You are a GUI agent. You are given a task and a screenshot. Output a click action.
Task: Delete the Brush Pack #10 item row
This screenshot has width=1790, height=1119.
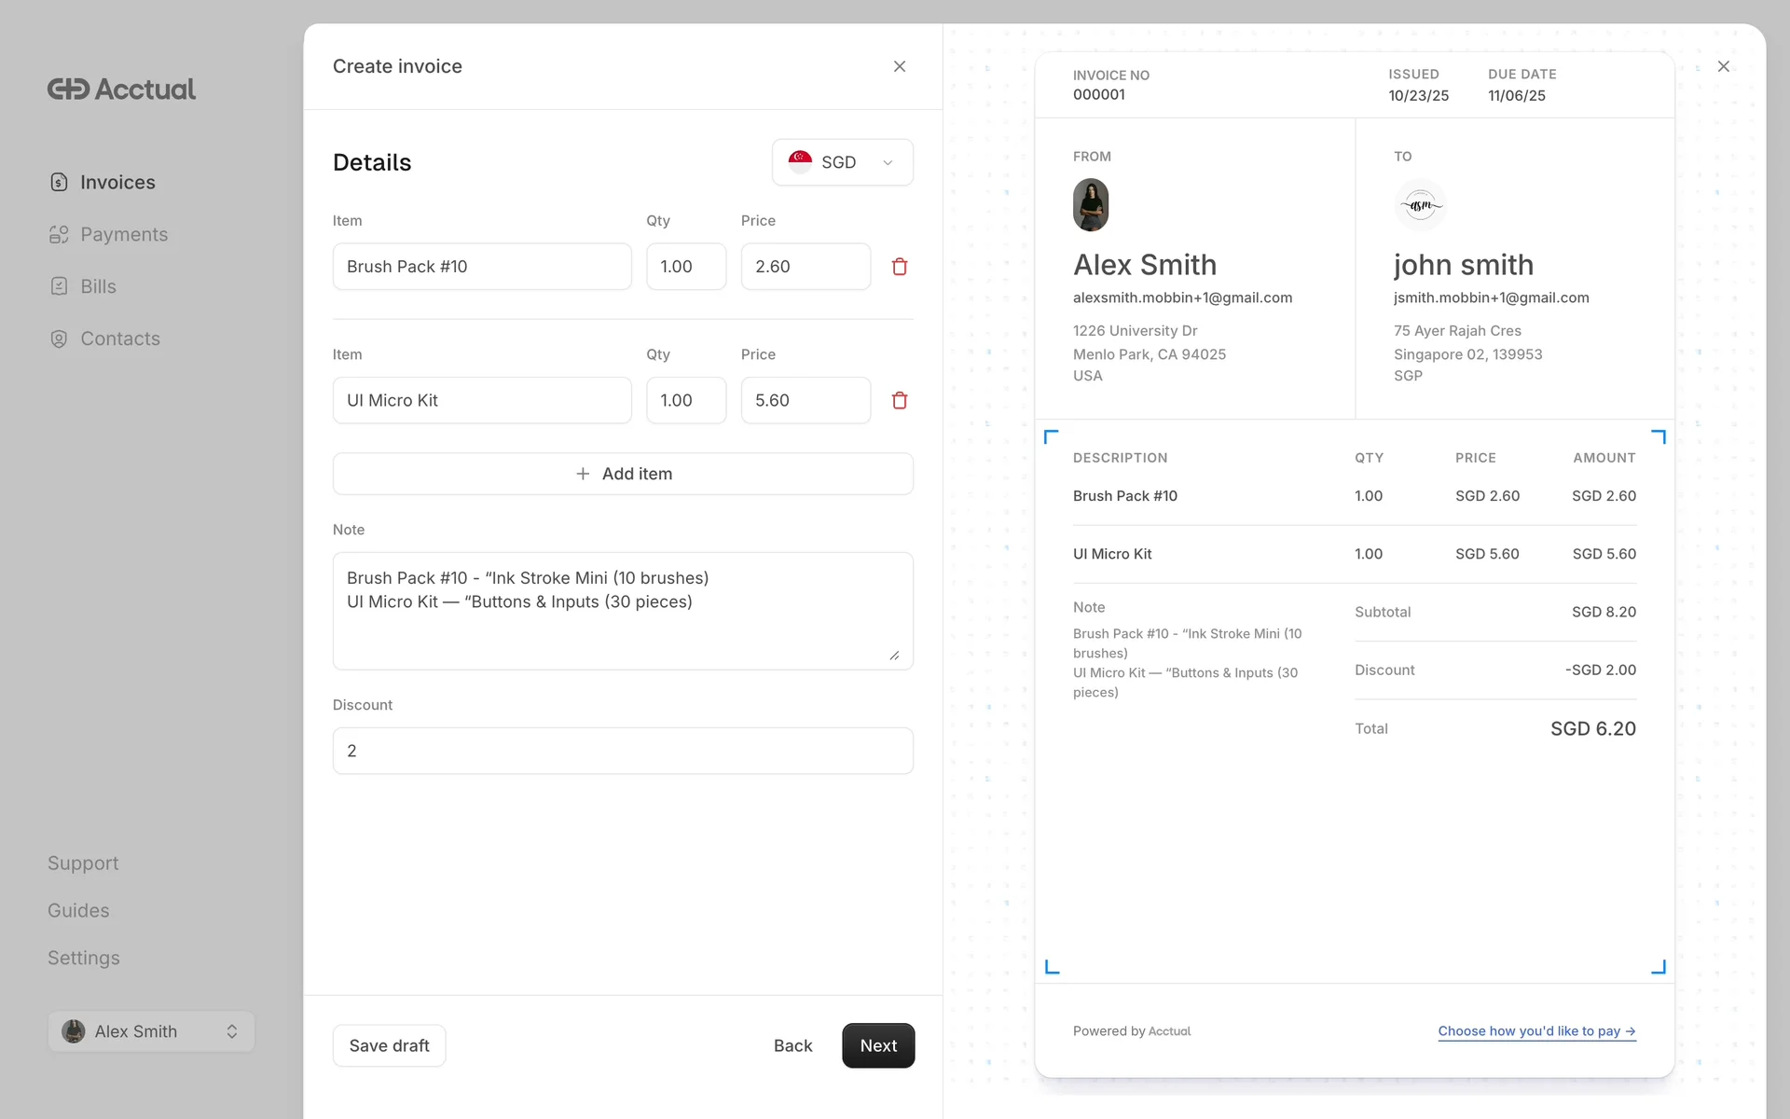[x=899, y=267]
